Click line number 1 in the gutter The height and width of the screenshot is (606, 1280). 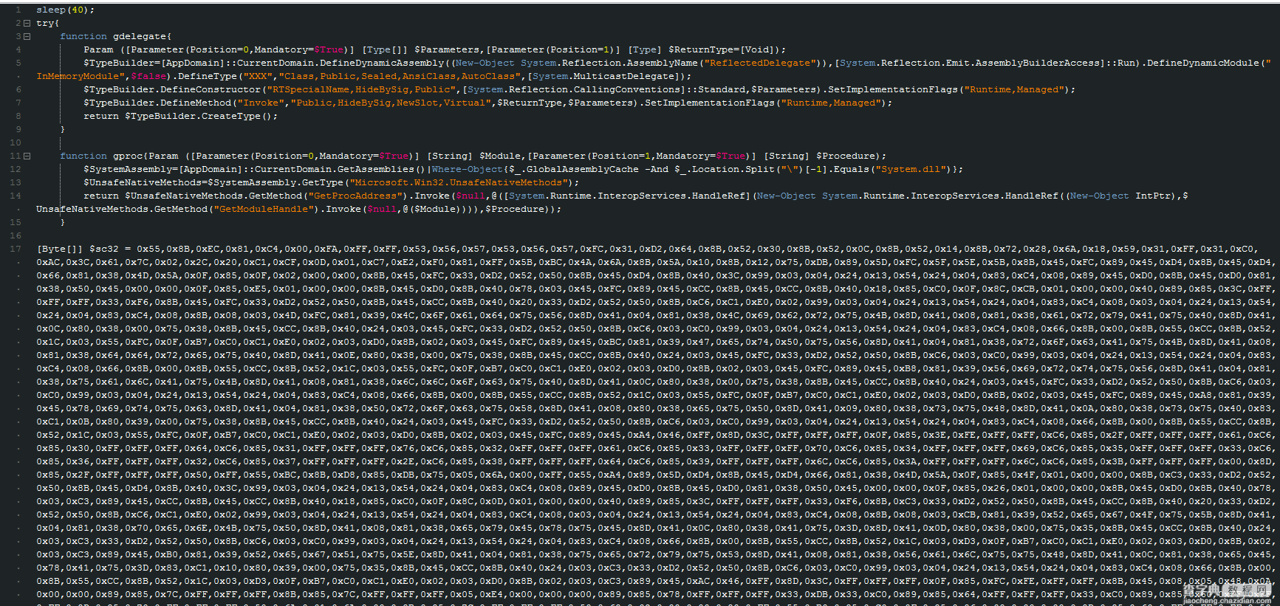click(18, 10)
